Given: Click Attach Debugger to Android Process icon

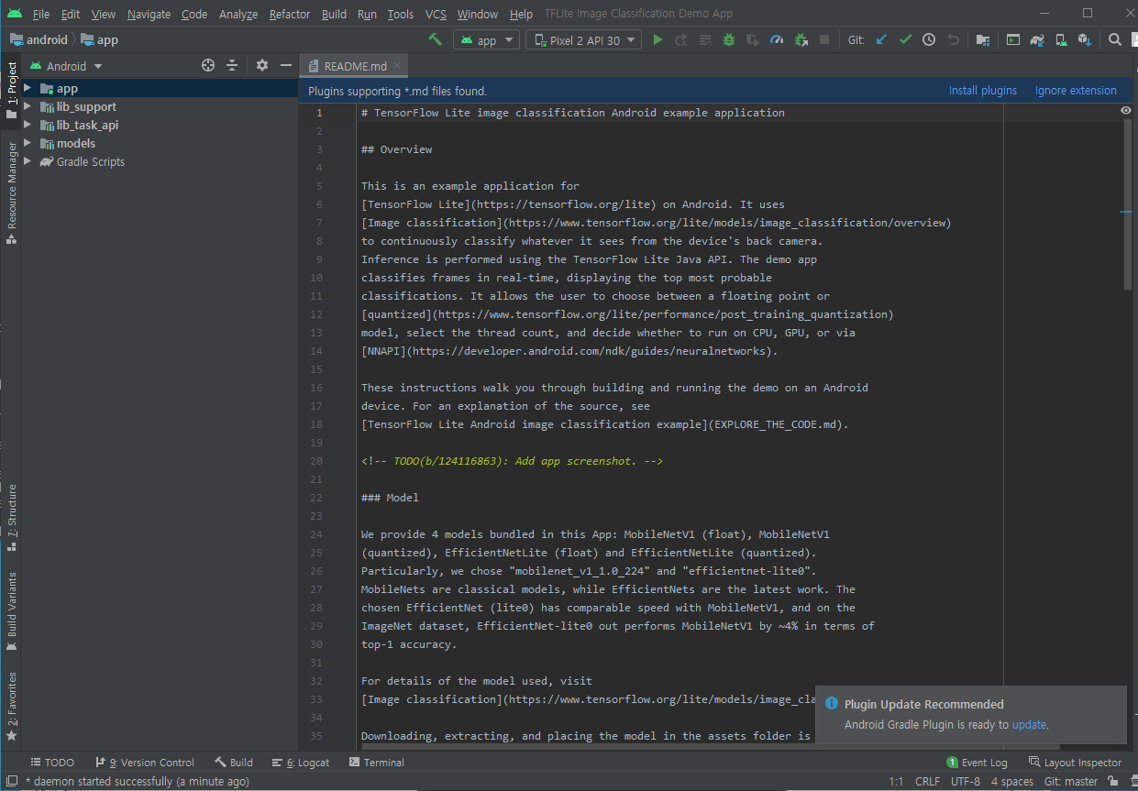Looking at the screenshot, I should [801, 39].
